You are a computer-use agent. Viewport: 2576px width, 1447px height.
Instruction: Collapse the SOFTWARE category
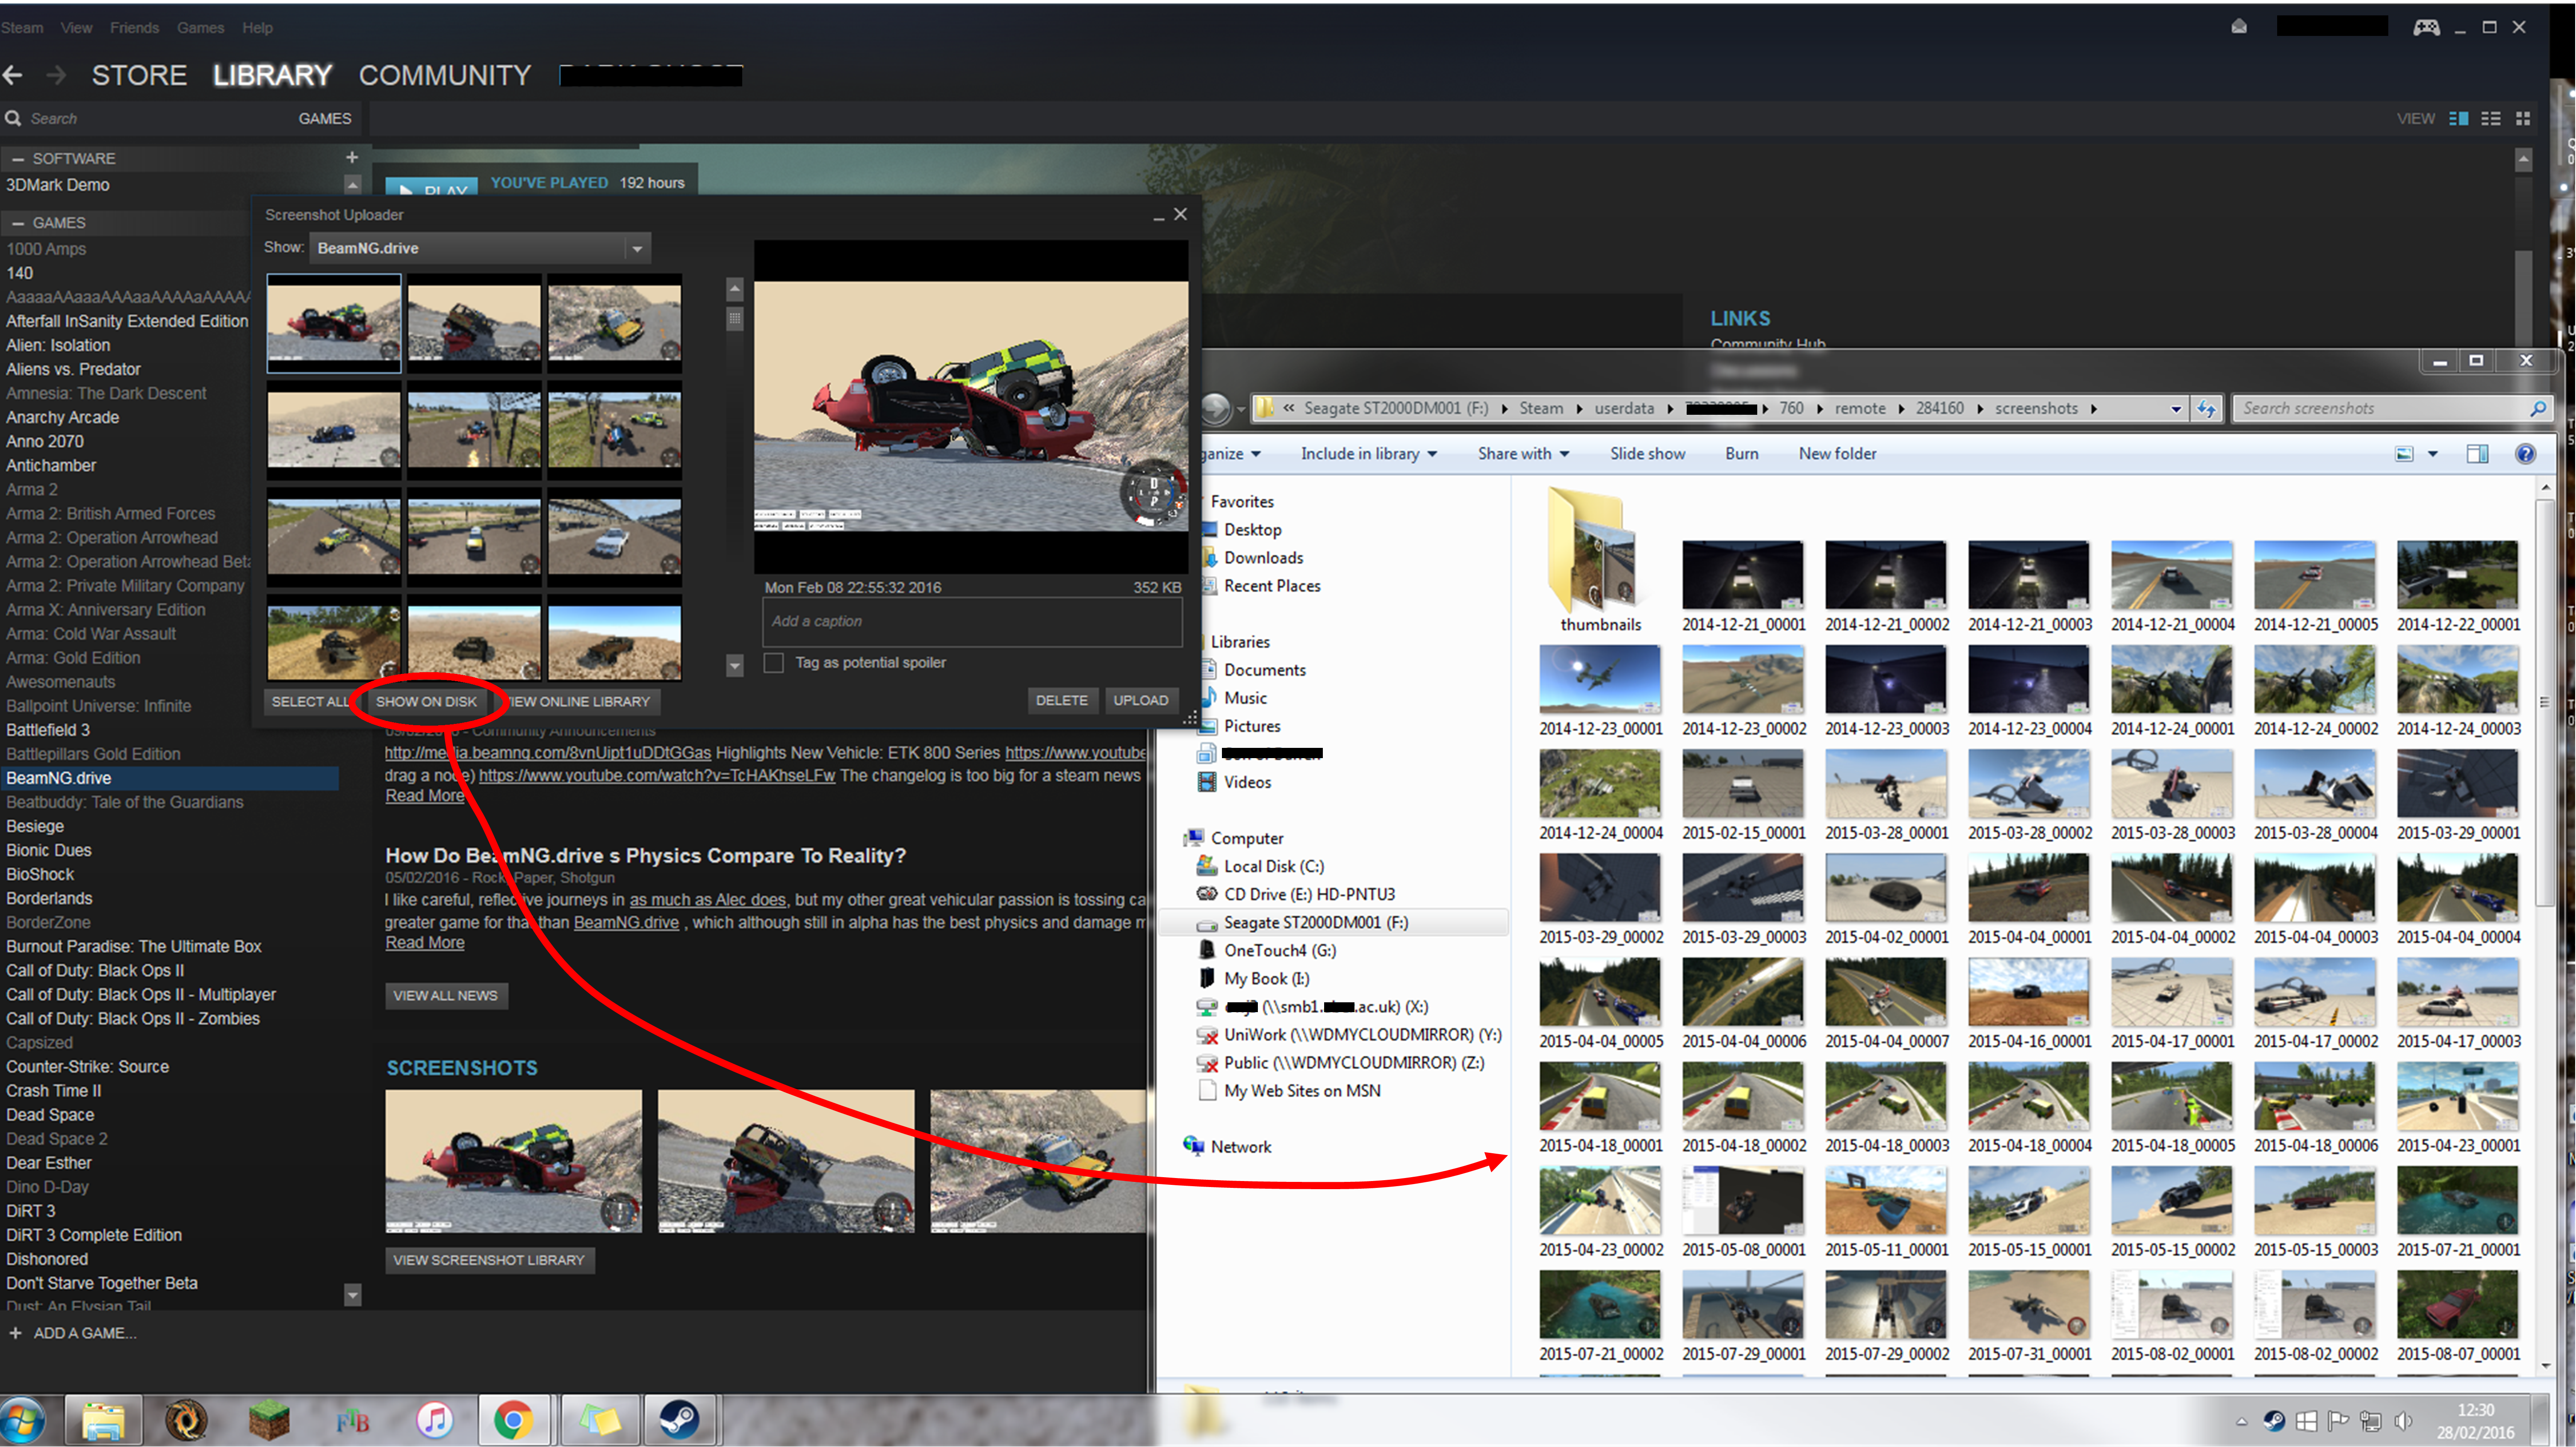(17, 158)
